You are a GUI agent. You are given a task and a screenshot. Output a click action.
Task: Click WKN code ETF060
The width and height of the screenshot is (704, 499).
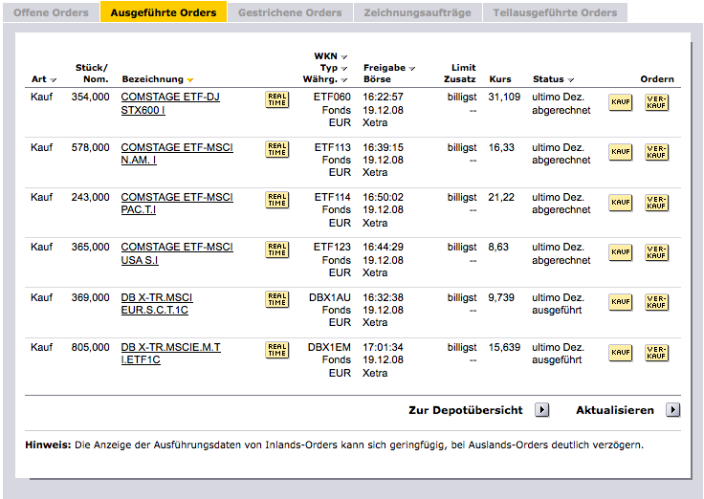click(x=332, y=97)
